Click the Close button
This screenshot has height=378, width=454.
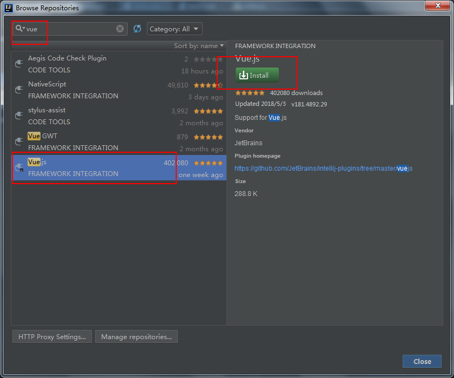pos(422,361)
